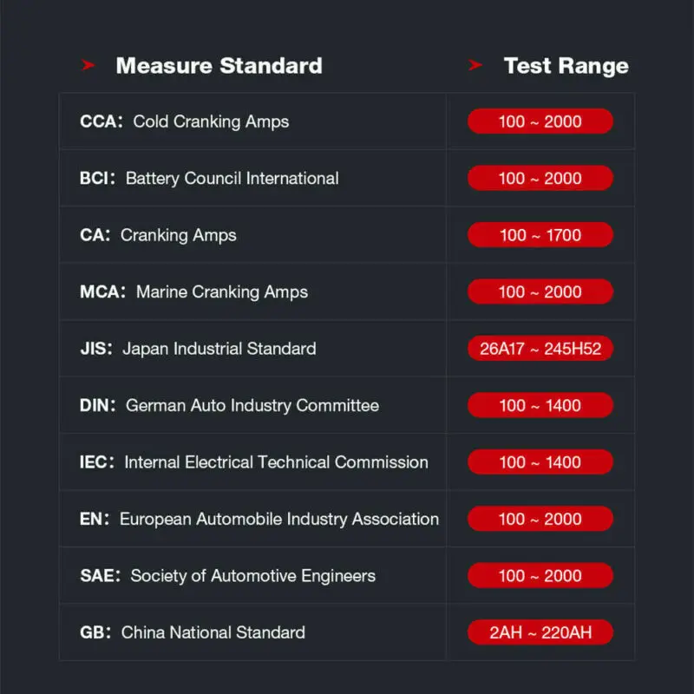
Task: Select EN European Automobile Industry Association
Action: (x=259, y=519)
